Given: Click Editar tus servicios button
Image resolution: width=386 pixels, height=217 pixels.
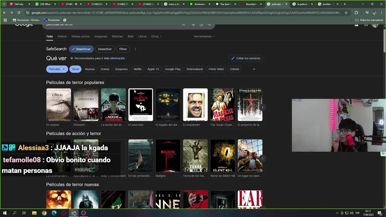Looking at the screenshot, I should click(x=245, y=58).
